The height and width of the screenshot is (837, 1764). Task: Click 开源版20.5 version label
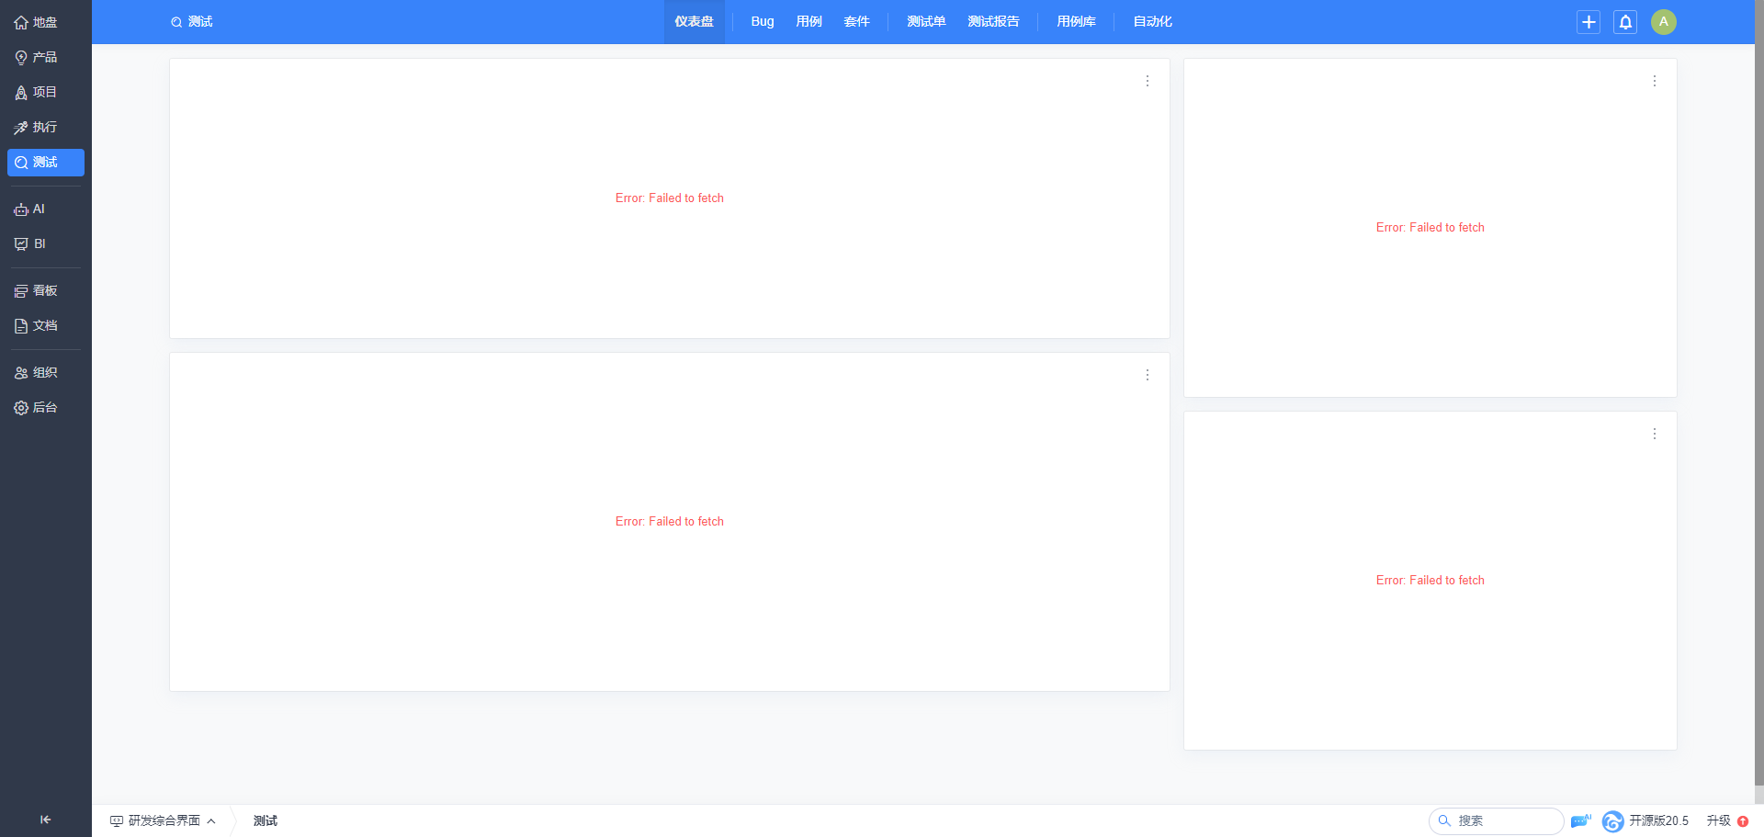coord(1659,821)
